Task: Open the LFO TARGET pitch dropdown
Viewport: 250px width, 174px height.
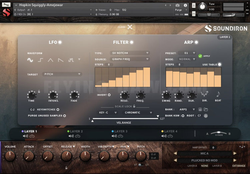Action: 62,74
